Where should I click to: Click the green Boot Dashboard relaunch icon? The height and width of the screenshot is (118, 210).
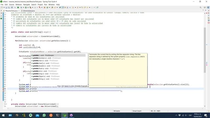(x=18, y=8)
